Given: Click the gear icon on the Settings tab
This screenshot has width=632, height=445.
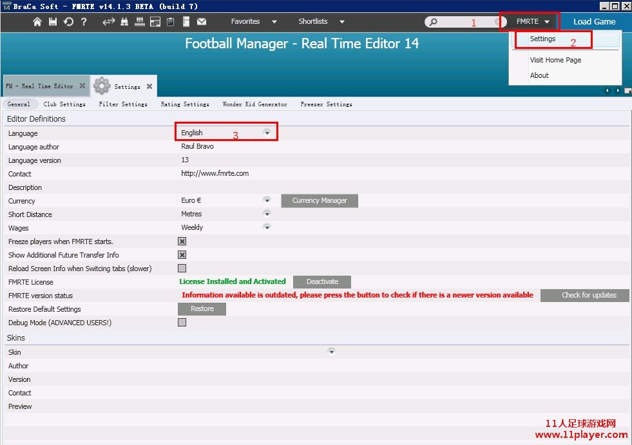Looking at the screenshot, I should click(x=102, y=86).
